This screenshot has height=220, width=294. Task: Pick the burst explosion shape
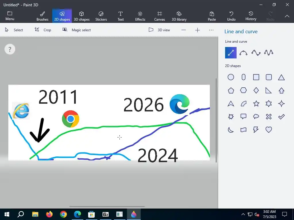click(231, 117)
